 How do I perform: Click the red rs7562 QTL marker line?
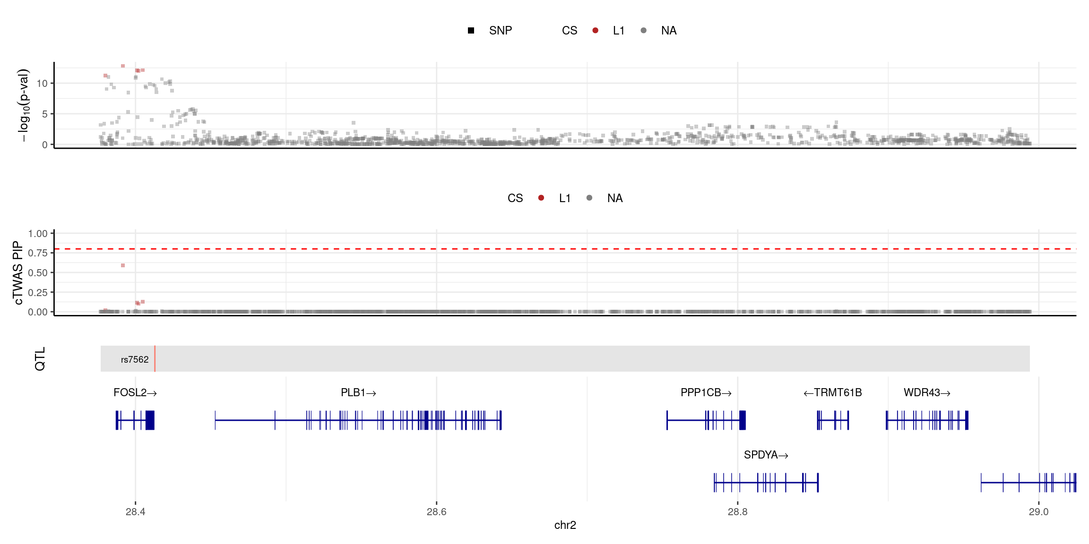pyautogui.click(x=155, y=359)
